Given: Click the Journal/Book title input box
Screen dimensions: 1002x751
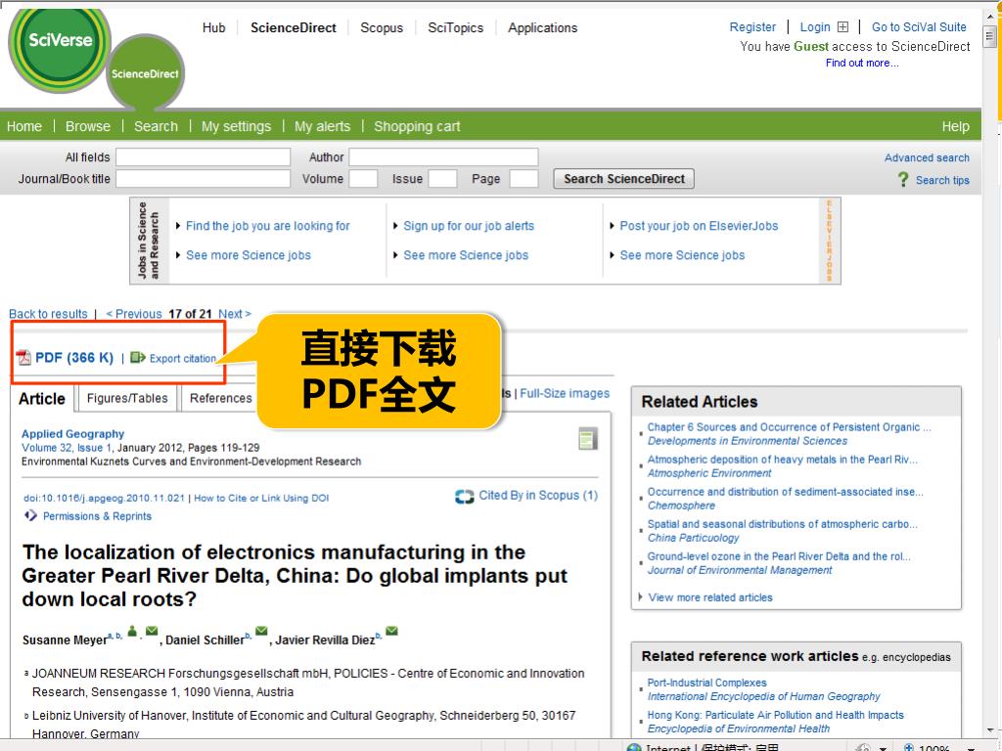Looking at the screenshot, I should [x=204, y=179].
